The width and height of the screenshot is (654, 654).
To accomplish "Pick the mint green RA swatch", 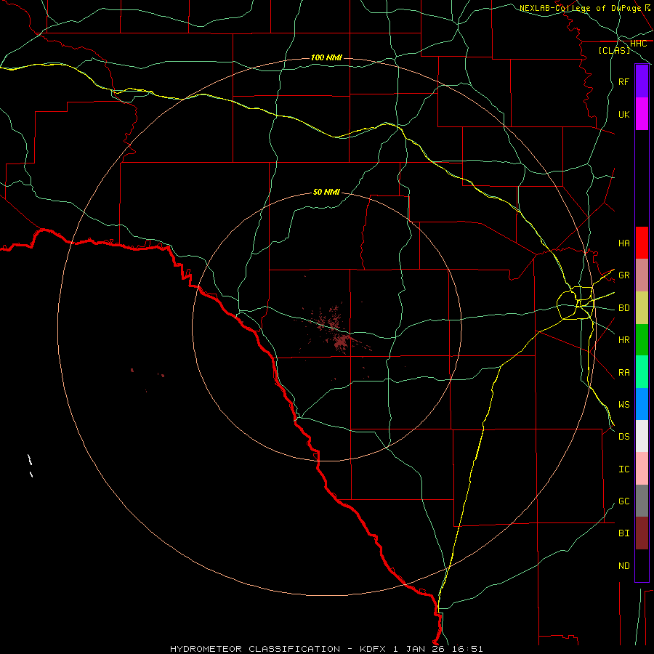I will point(642,372).
